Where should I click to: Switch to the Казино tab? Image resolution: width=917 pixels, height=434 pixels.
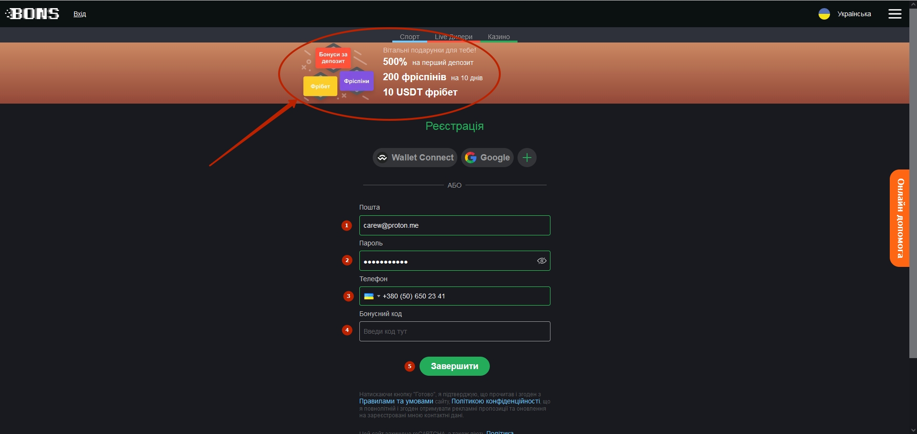(498, 37)
